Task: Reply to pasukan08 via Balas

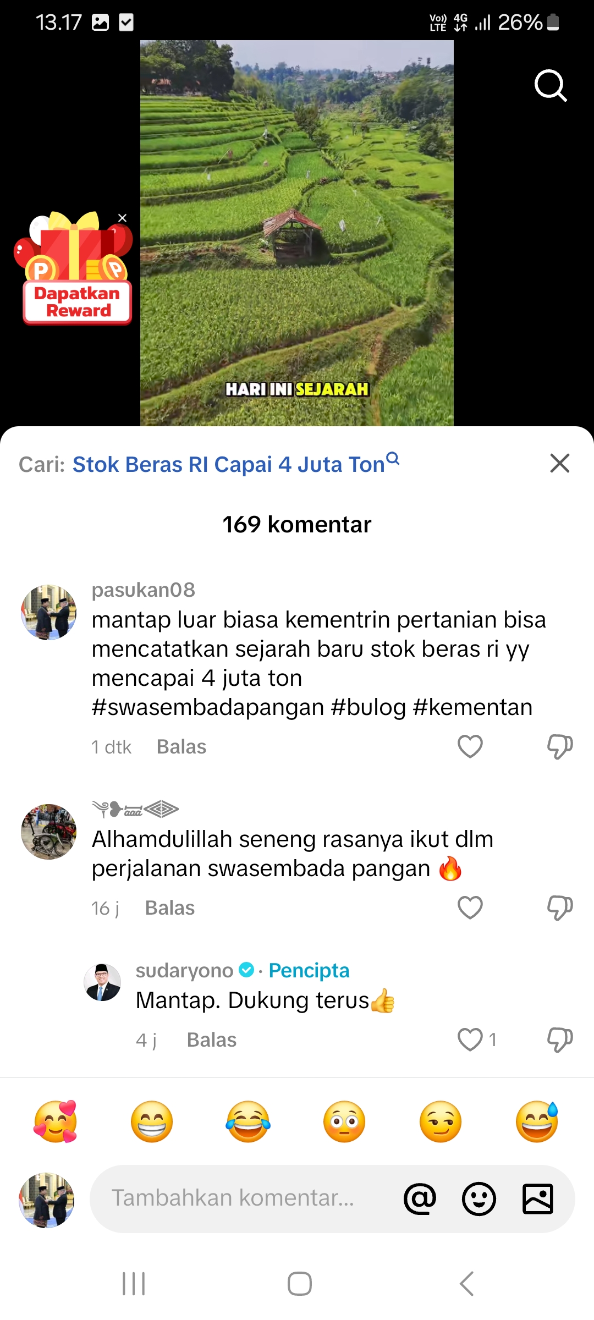Action: 182,747
